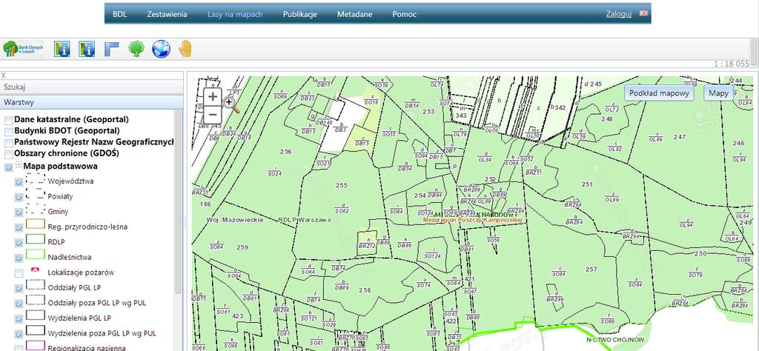The width and height of the screenshot is (759, 351).
Task: Click the map scale value 1 : 18 055
Action: 732,64
